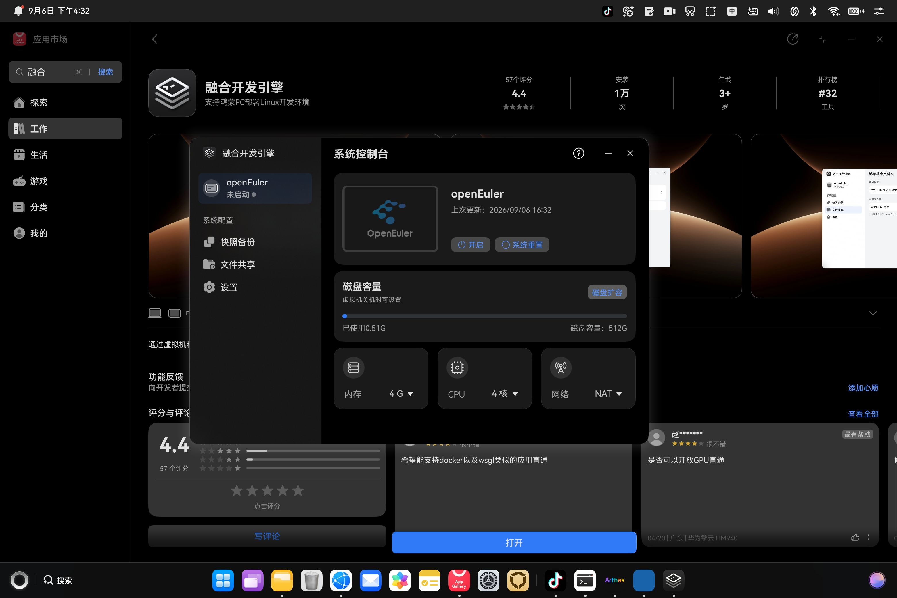Open 文件共享 in the sidebar

pyautogui.click(x=255, y=264)
